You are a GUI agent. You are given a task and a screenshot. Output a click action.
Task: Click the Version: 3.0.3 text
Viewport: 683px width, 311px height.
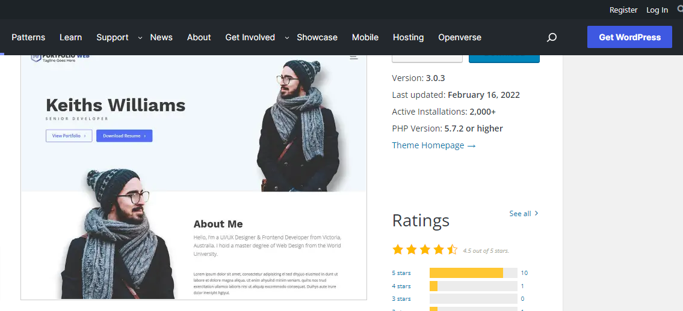(x=418, y=78)
